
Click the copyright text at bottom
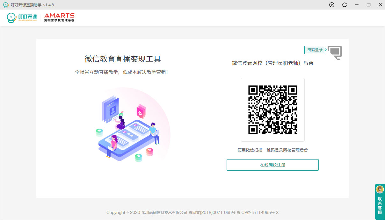pos(192,212)
